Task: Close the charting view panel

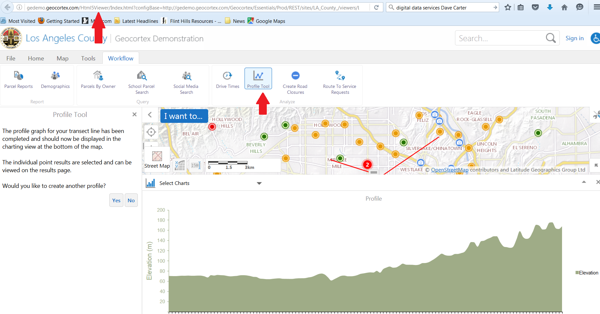Action: 598,182
